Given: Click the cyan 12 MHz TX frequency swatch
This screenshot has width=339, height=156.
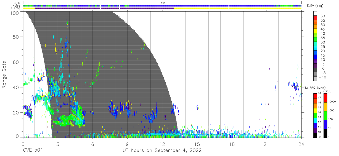Looking at the screenshot, I should (315, 120).
